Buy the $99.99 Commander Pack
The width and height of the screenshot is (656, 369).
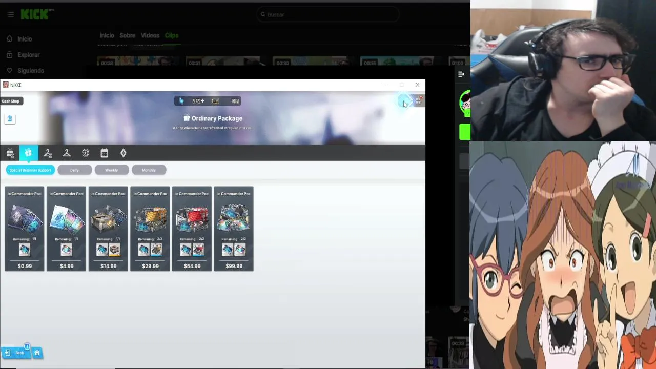coord(234,266)
